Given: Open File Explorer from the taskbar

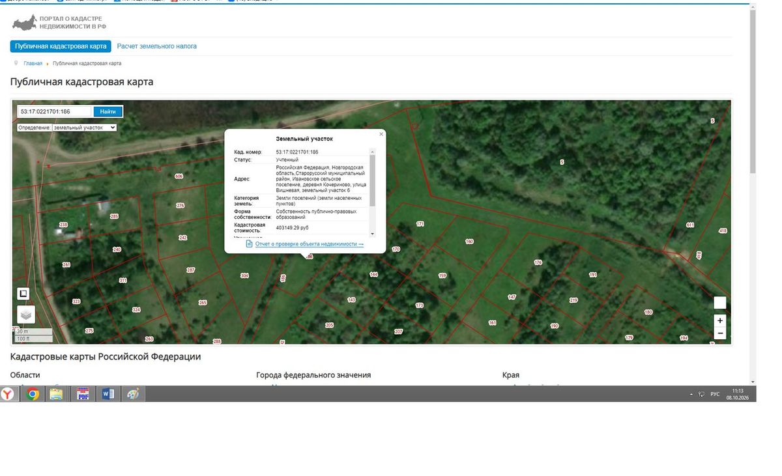Looking at the screenshot, I should [57, 394].
